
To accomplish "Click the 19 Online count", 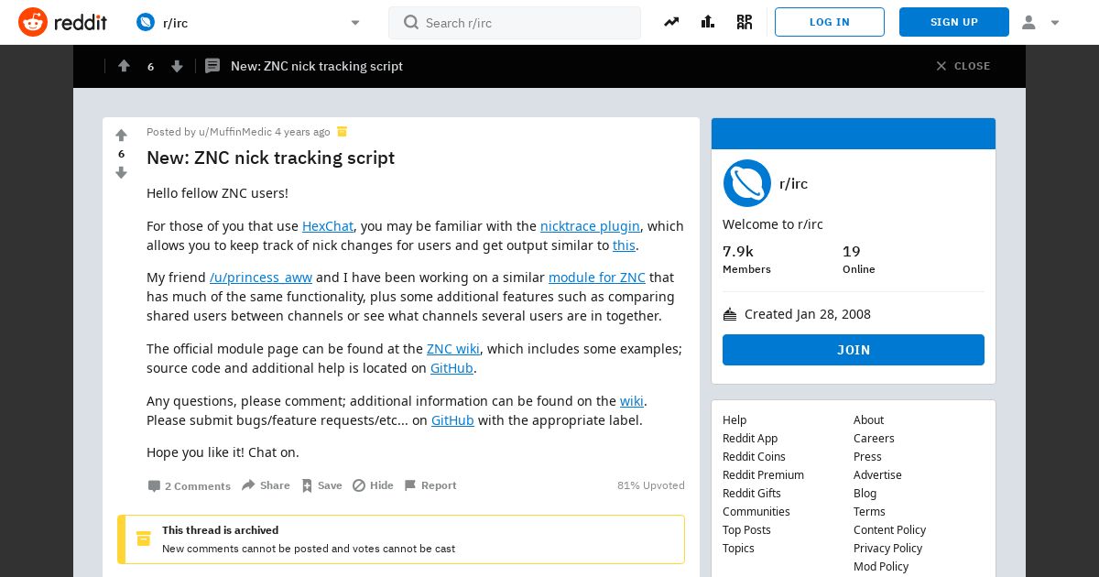I will click(858, 259).
